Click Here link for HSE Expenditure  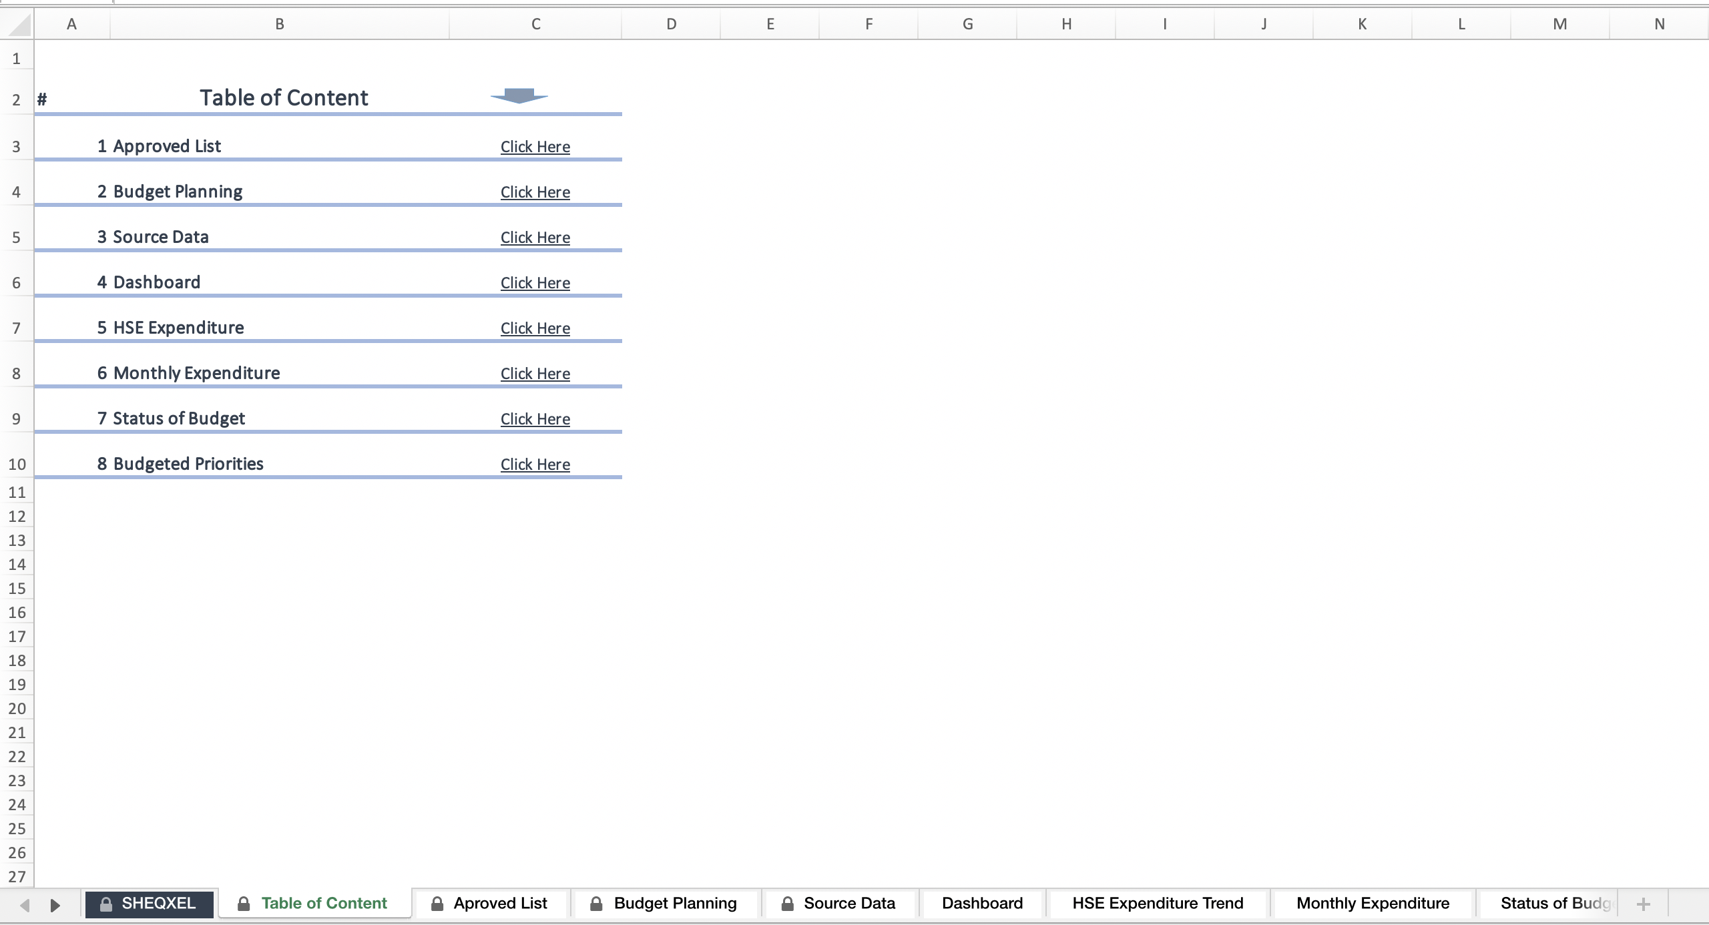click(535, 328)
